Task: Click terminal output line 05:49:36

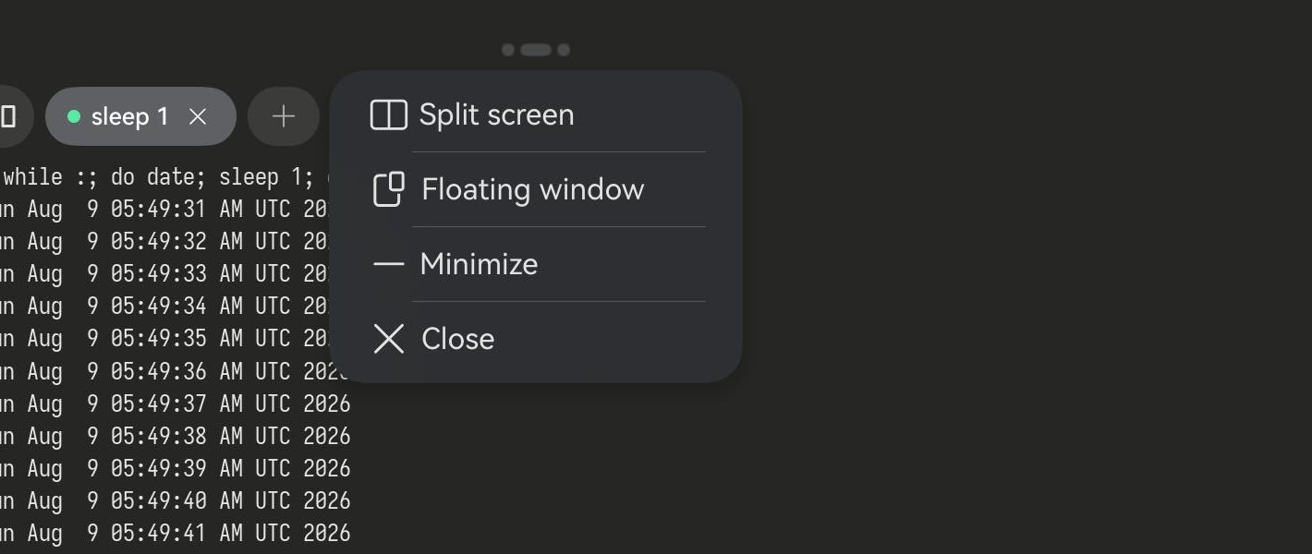Action: [176, 371]
